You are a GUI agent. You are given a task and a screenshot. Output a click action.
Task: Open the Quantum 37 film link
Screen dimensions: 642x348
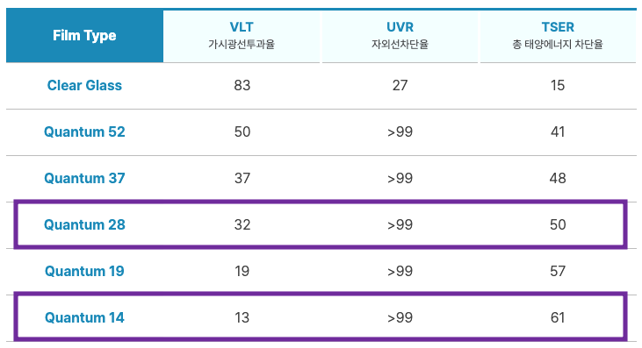[x=84, y=178]
